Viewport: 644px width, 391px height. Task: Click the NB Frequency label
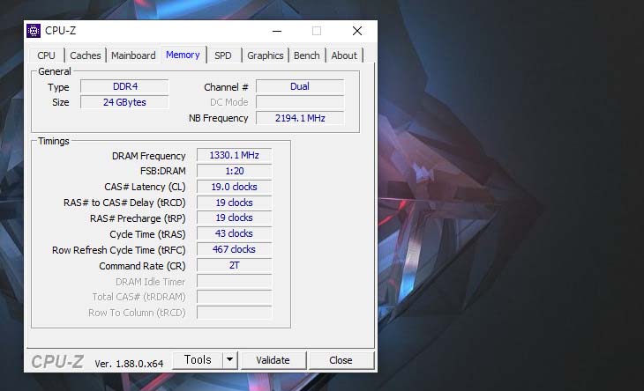point(219,118)
